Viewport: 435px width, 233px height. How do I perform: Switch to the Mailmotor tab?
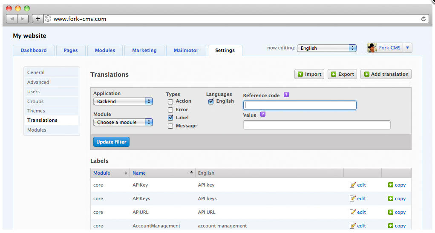(186, 50)
